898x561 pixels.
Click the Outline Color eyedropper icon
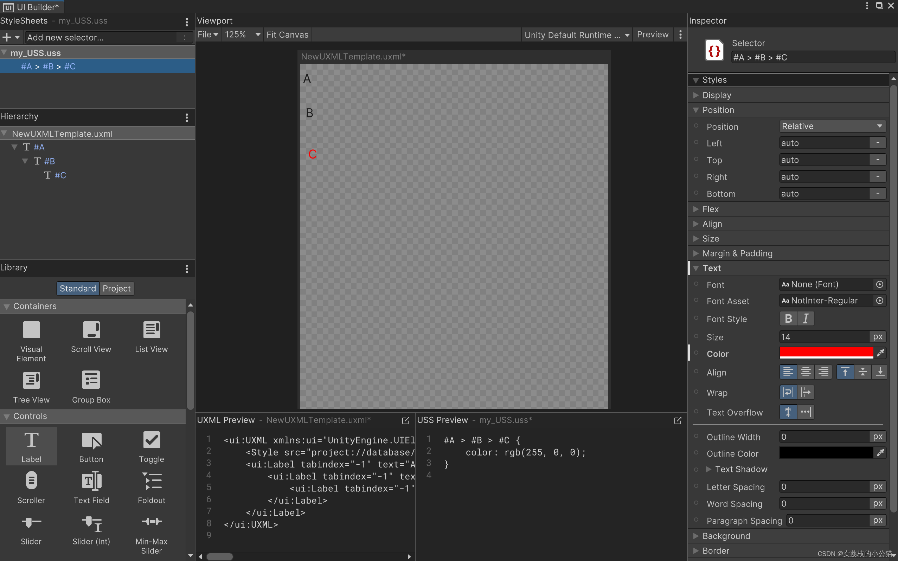click(880, 453)
